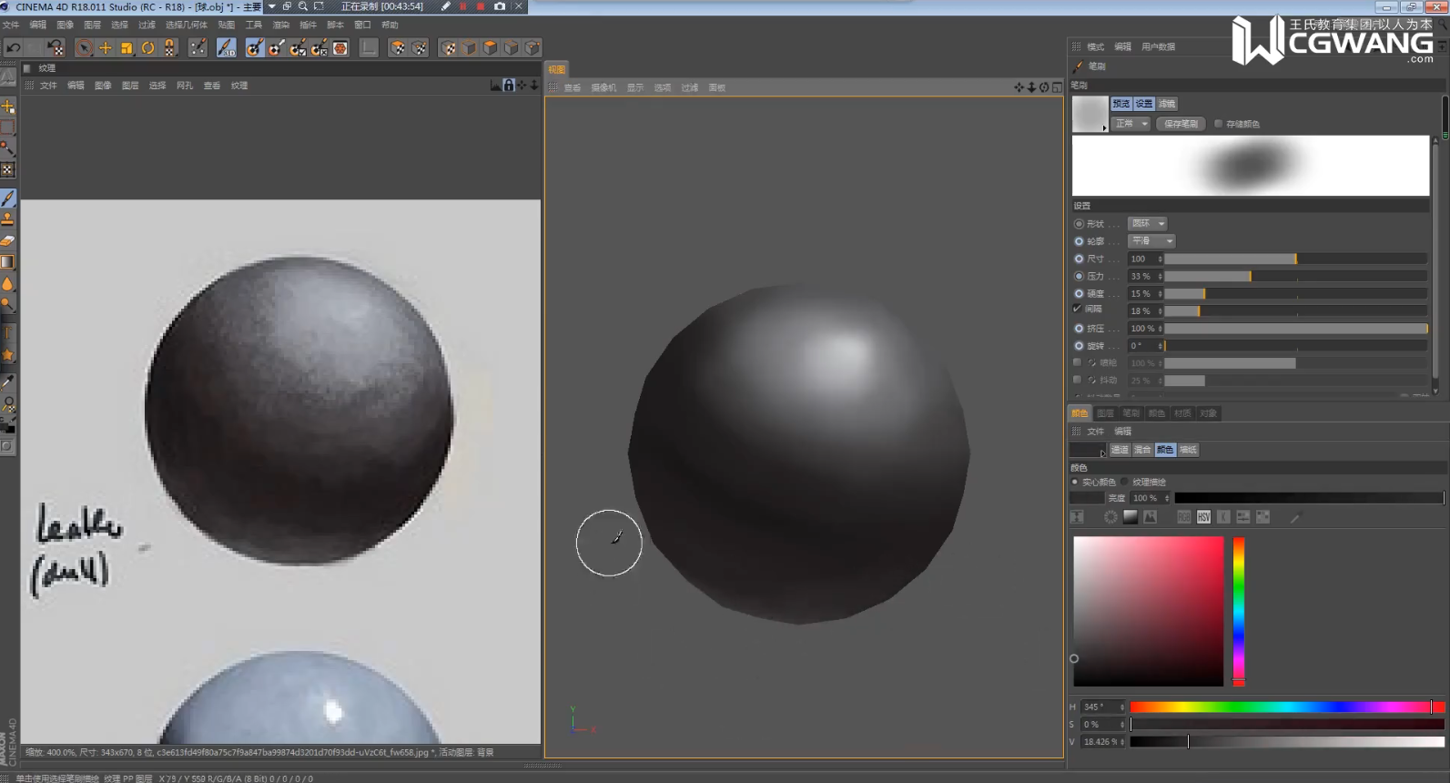Click the 通道 button in color panel

point(1120,450)
